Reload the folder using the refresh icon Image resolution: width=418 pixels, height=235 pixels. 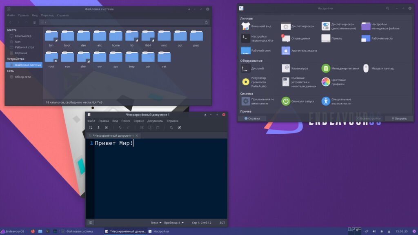[206, 22]
